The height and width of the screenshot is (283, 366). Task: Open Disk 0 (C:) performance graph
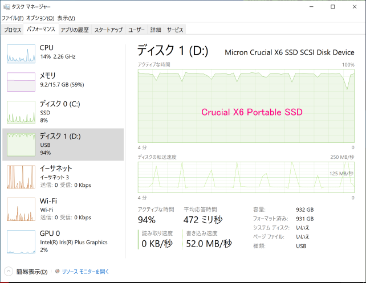pyautogui.click(x=21, y=112)
